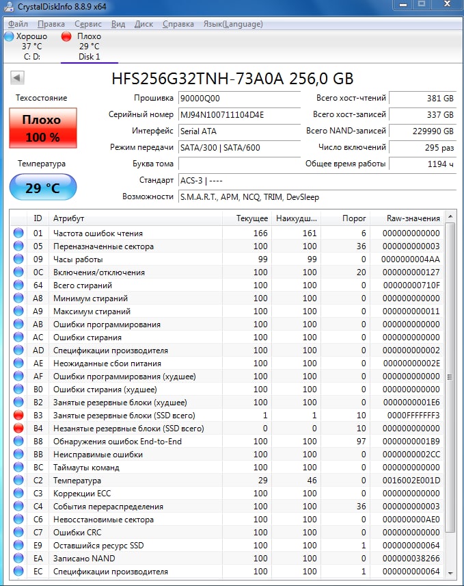Select raw value 0000FFFFFFF3
This screenshot has width=464, height=586.
[x=413, y=416]
